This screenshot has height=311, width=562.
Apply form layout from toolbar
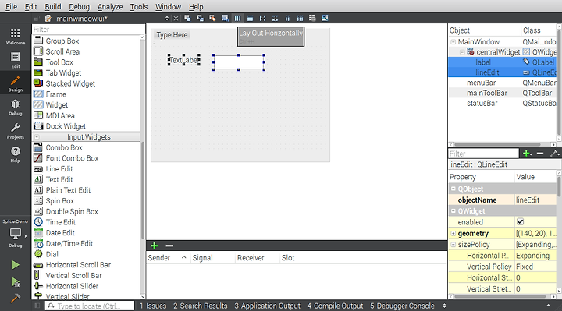point(287,18)
